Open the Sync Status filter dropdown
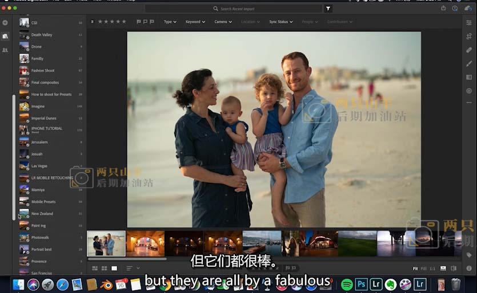Image resolution: width=477 pixels, height=293 pixels. 280,22
